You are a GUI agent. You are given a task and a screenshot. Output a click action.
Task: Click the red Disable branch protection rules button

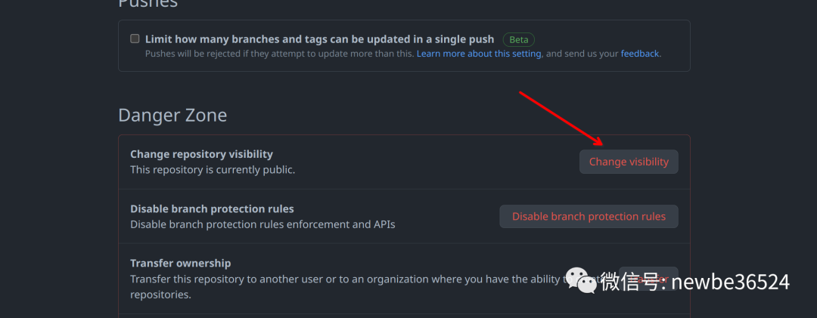[589, 217]
